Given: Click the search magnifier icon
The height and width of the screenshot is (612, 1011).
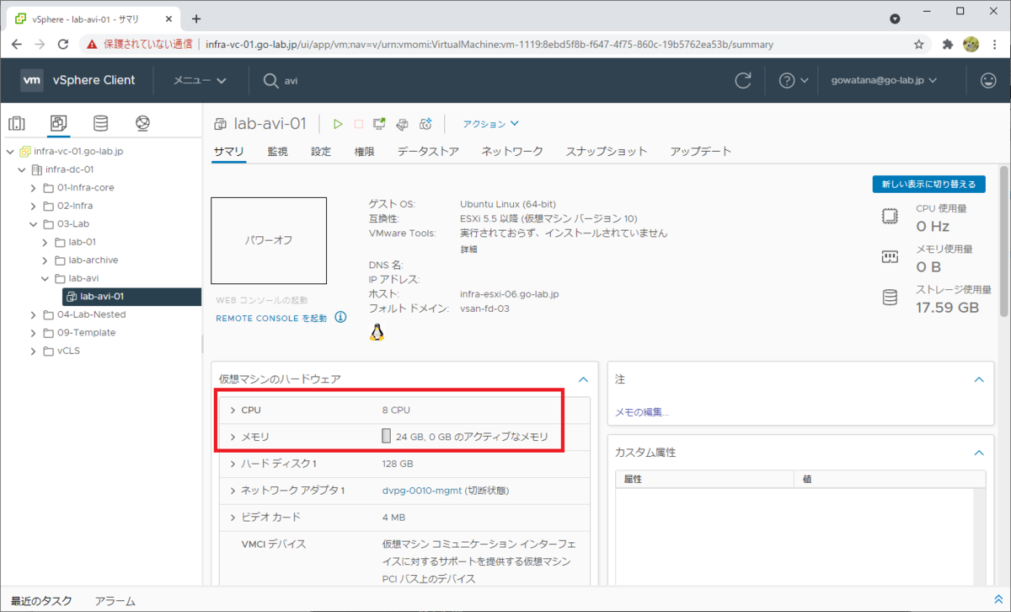Looking at the screenshot, I should click(270, 80).
